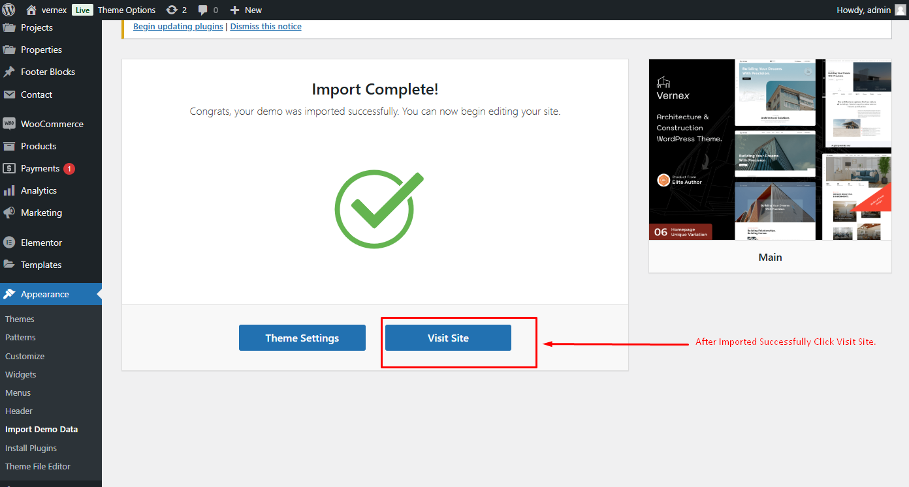The height and width of the screenshot is (487, 909).
Task: Click the Appearance paintbrush icon
Action: point(9,294)
